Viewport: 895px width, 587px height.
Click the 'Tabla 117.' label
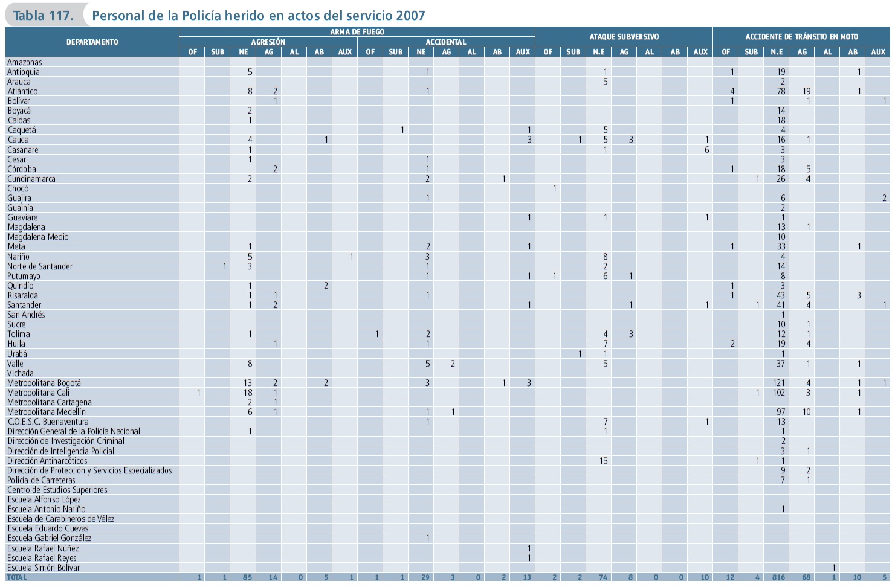click(43, 15)
